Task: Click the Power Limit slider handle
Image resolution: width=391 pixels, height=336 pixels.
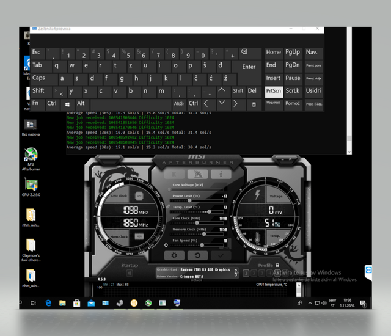Action: pos(189,200)
